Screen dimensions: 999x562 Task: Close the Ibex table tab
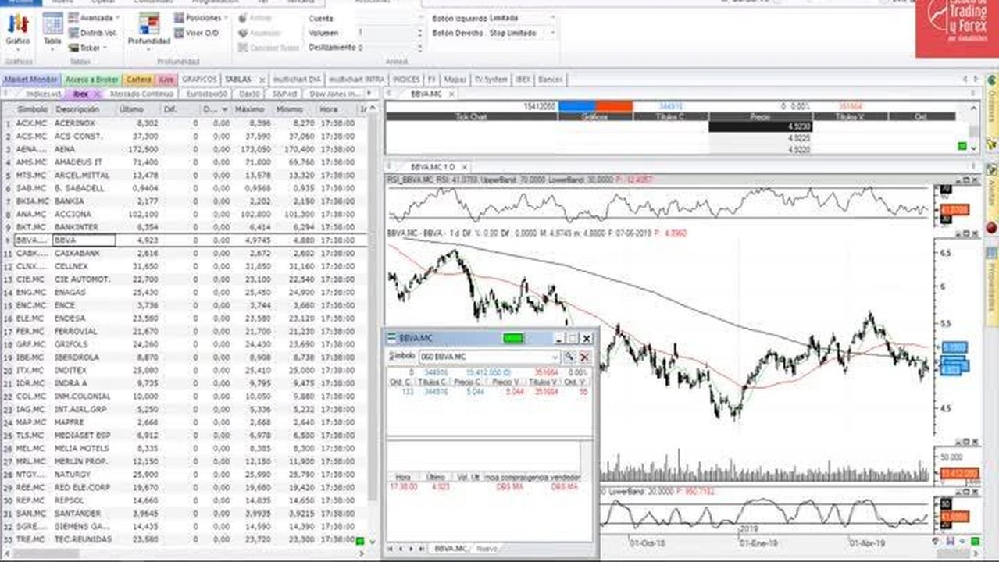97,94
